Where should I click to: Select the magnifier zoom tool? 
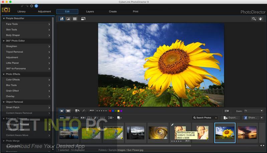coord(254,19)
